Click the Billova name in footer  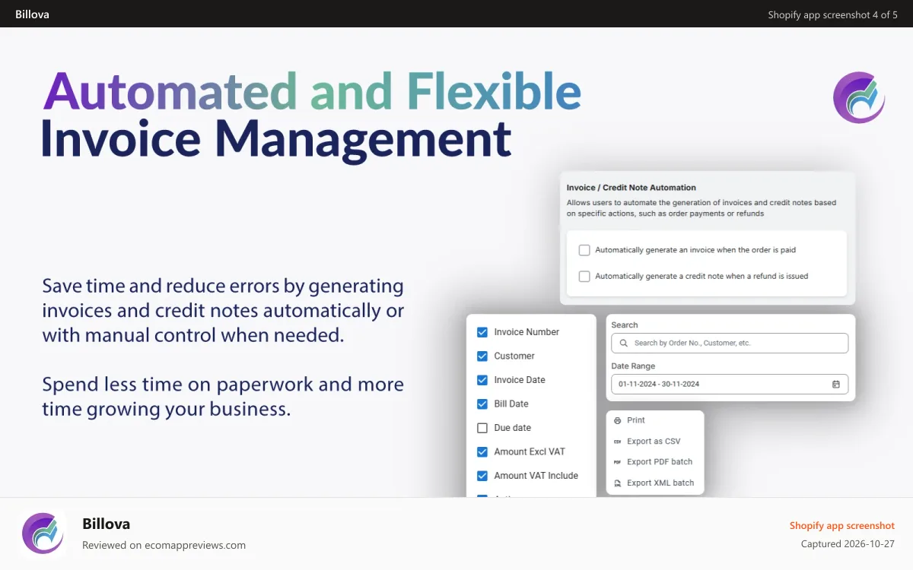(x=106, y=524)
